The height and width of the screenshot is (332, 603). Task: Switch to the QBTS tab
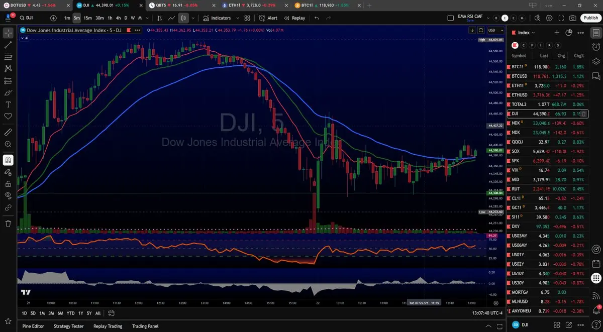click(x=183, y=5)
